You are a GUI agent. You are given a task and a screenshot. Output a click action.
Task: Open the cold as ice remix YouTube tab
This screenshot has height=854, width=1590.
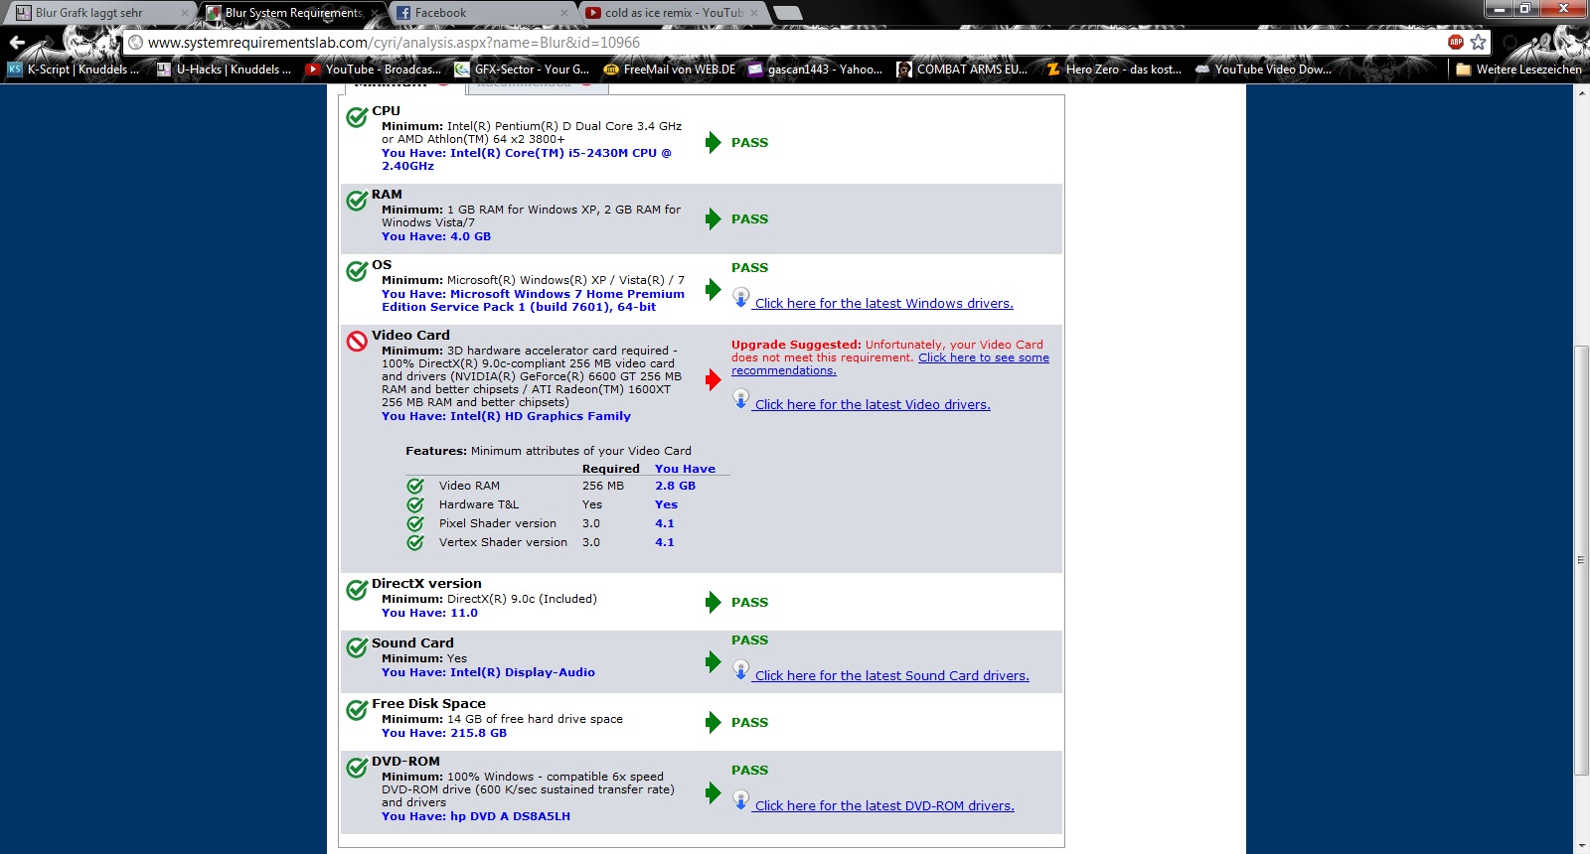click(x=672, y=13)
